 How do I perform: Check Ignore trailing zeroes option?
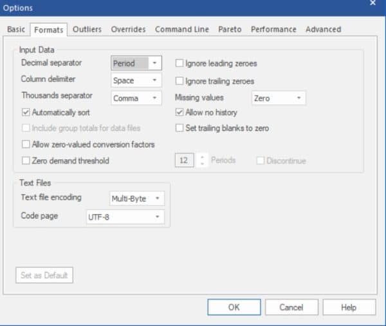click(x=180, y=81)
